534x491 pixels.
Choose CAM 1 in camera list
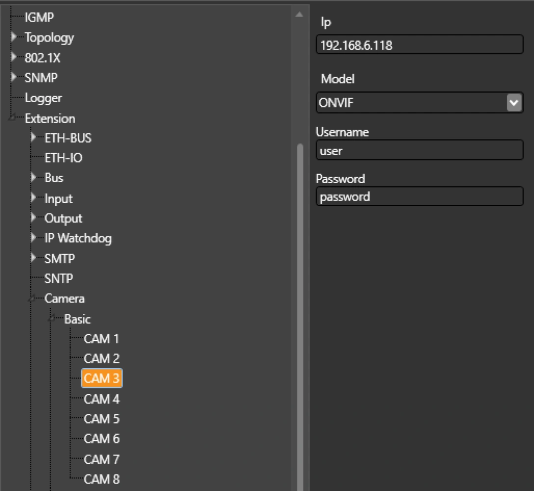[101, 339]
